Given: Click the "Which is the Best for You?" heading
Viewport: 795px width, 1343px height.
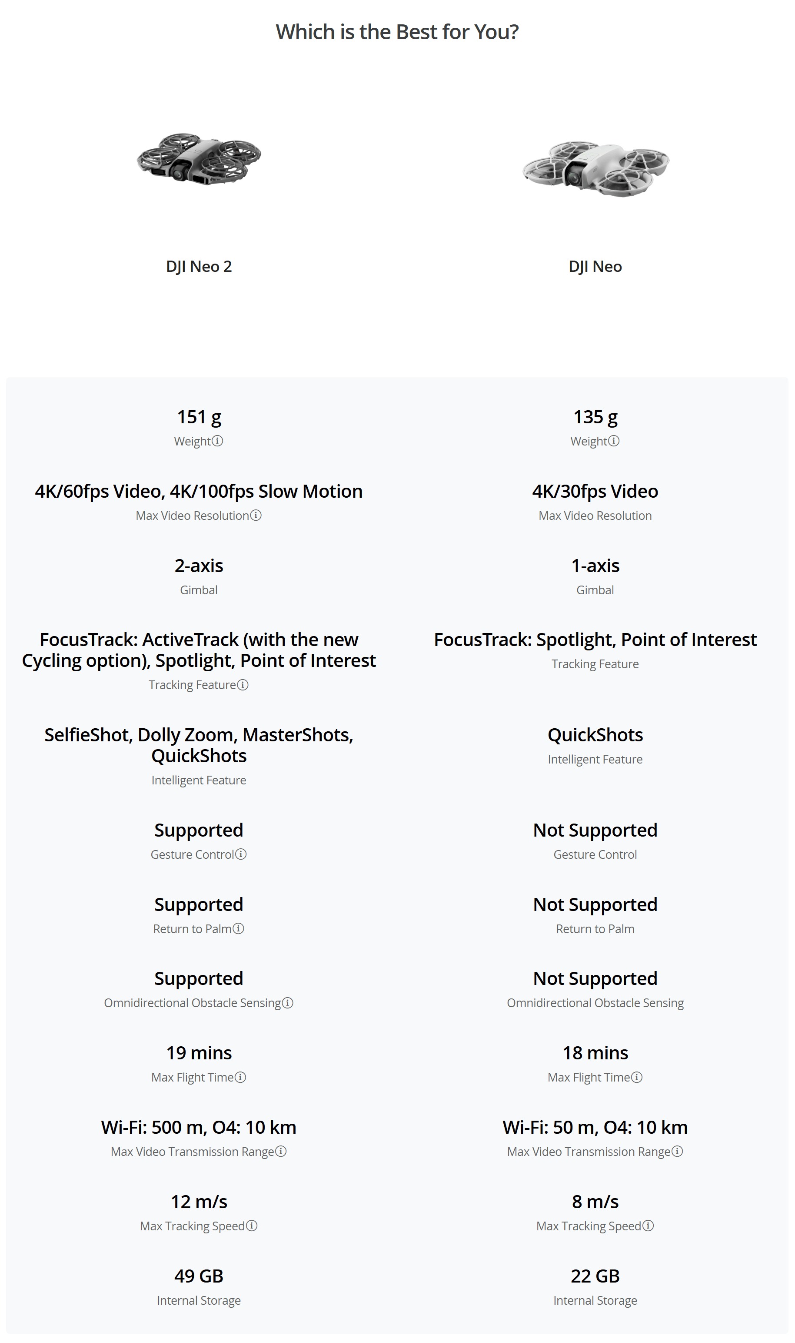Looking at the screenshot, I should (397, 32).
